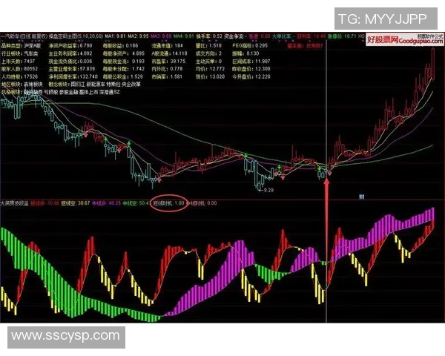The image size is (445, 356).
Task: Click the 人均持股: 17526 field
Action: coord(19,76)
